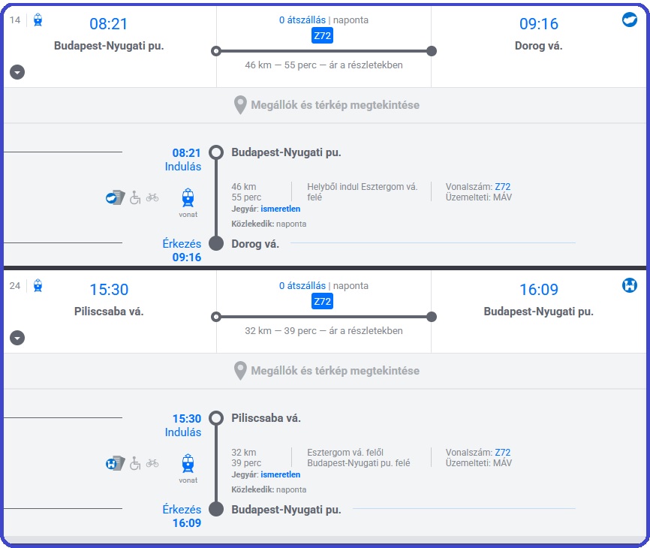Viewport: 650px width, 548px height.
Task: Click the bicycle icon for the 15:30 Piliscsaba train
Action: click(x=152, y=463)
